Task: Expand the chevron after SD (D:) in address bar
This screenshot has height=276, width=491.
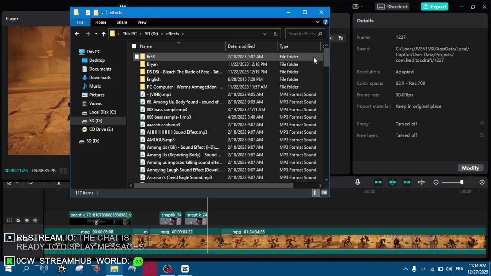Action: pyautogui.click(x=161, y=34)
